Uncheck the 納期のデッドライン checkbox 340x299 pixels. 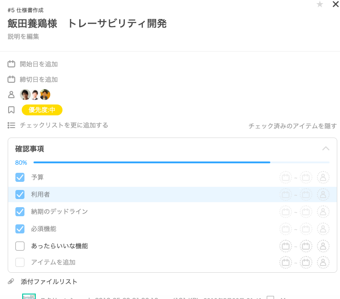click(20, 212)
